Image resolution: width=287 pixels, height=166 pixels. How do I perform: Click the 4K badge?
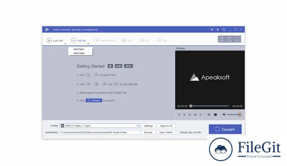110,66
